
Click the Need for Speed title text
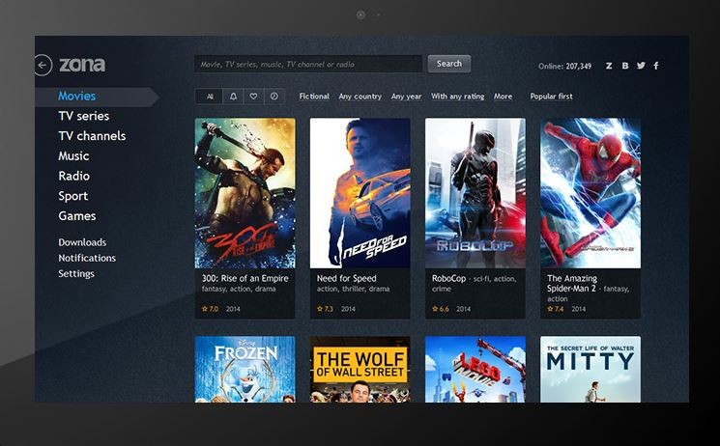[x=347, y=279]
